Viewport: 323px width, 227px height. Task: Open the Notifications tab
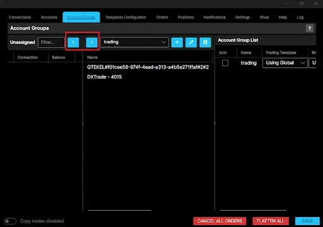coord(214,17)
